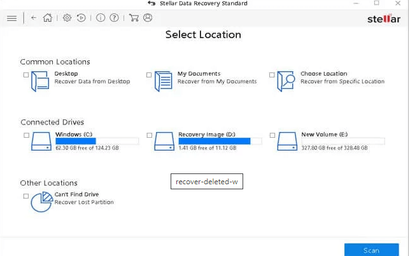Select the Recovery Image (D:) checkbox
This screenshot has height=256, width=410.
(x=150, y=135)
